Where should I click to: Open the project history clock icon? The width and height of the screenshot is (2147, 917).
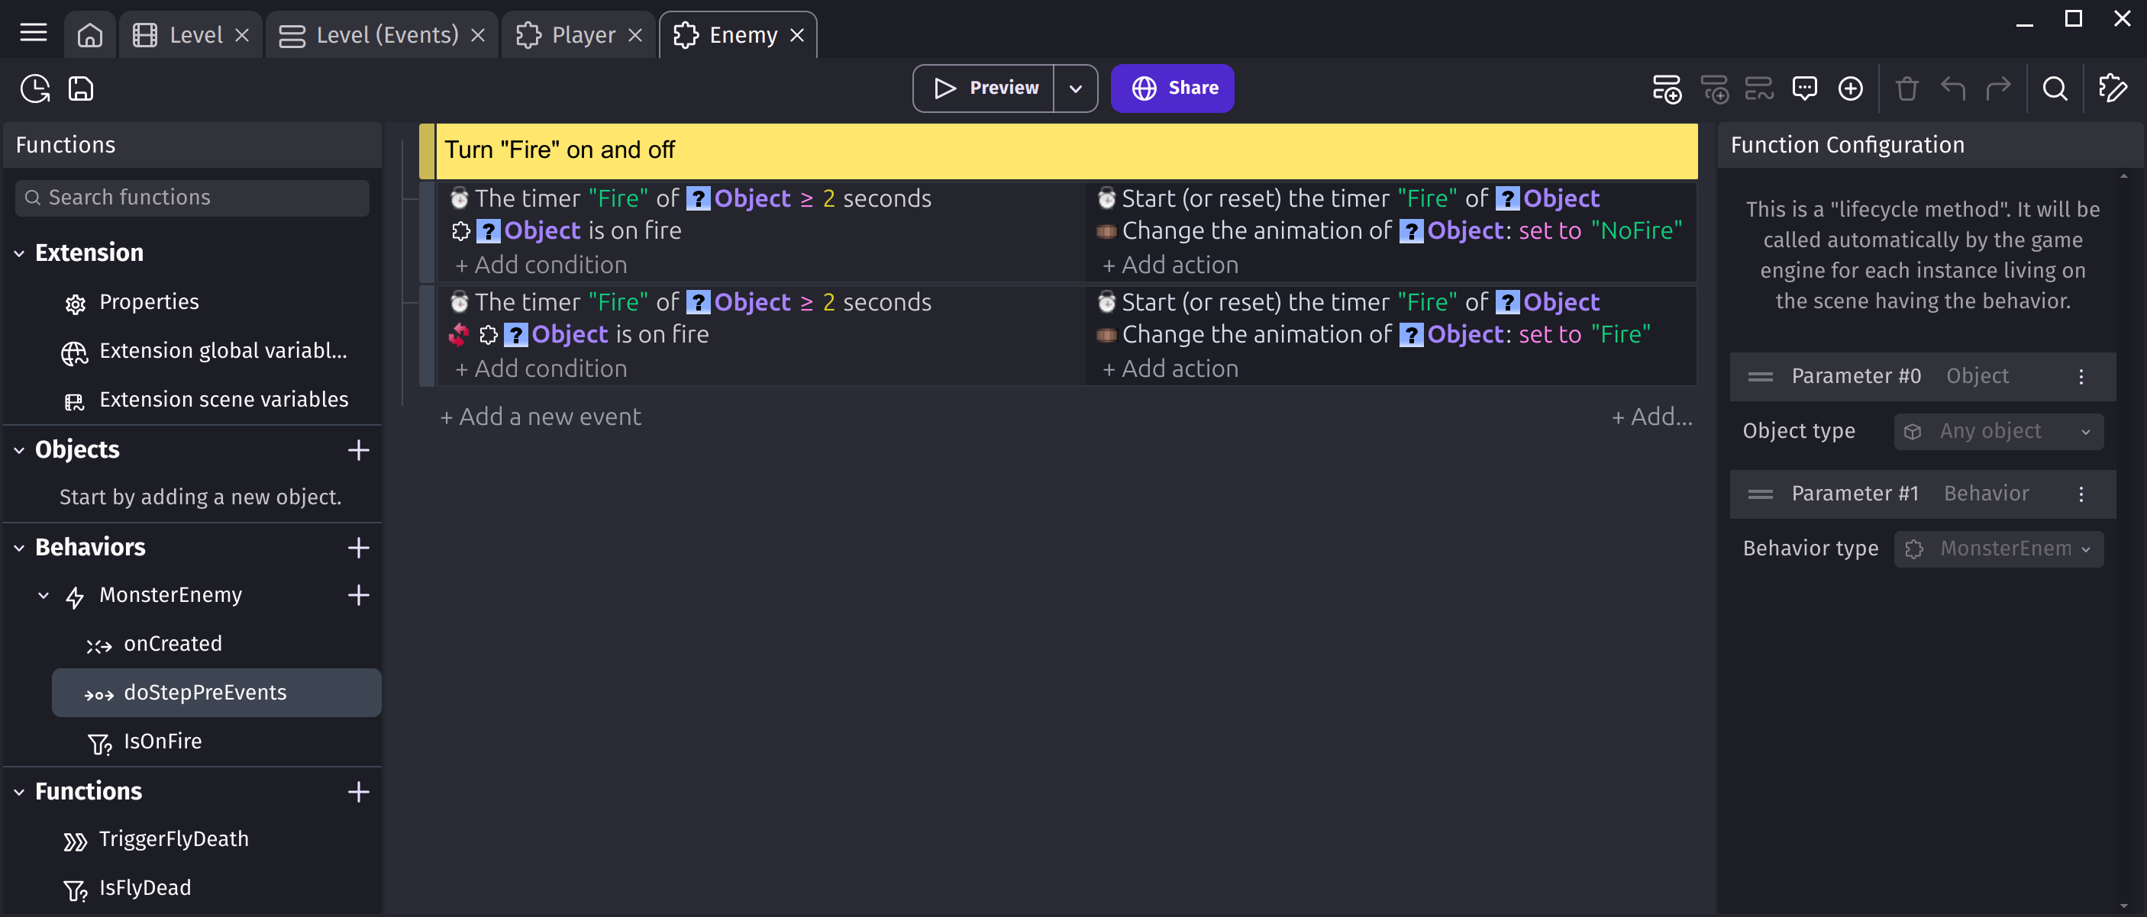[x=35, y=88]
